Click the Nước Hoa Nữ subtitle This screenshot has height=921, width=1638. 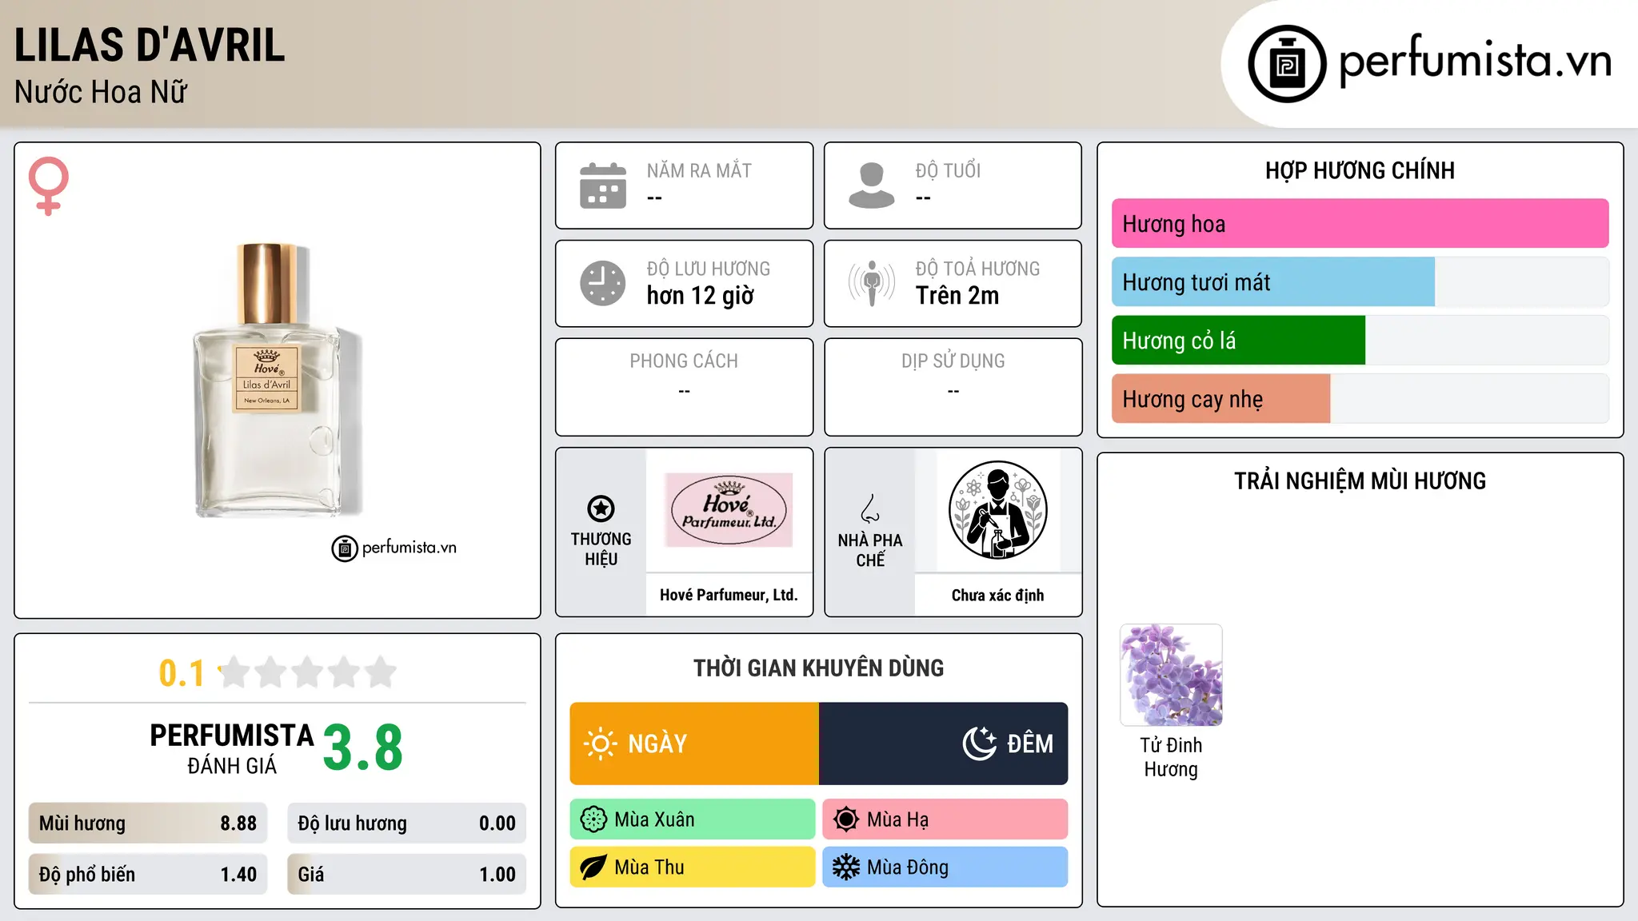[x=101, y=93]
